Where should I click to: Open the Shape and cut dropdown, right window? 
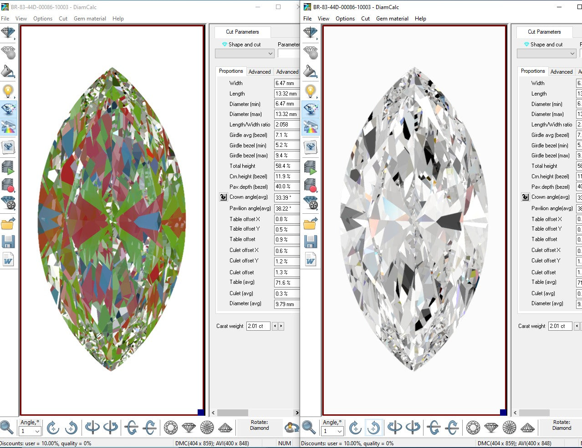point(547,53)
